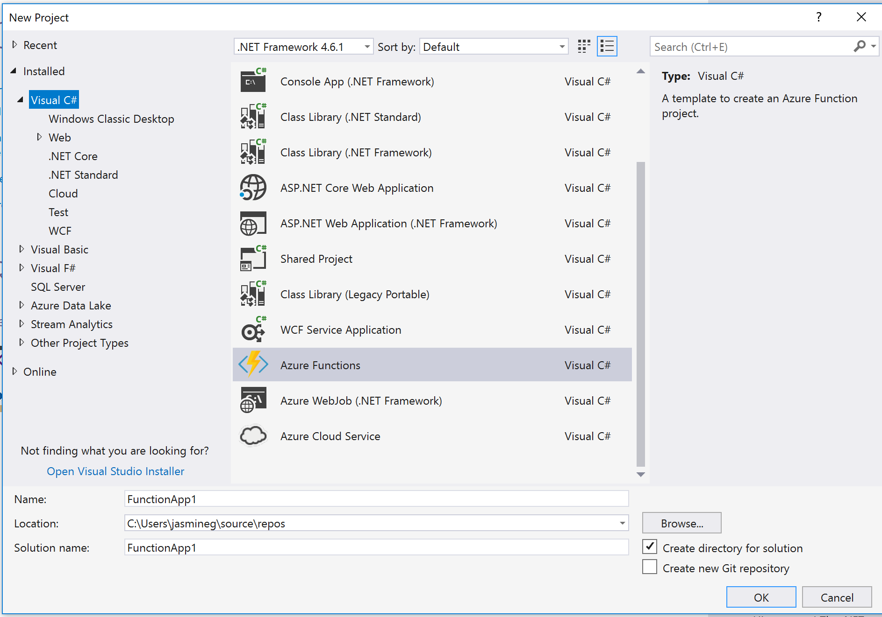This screenshot has height=617, width=882.
Task: Expand the Web subcategory
Action: (39, 137)
